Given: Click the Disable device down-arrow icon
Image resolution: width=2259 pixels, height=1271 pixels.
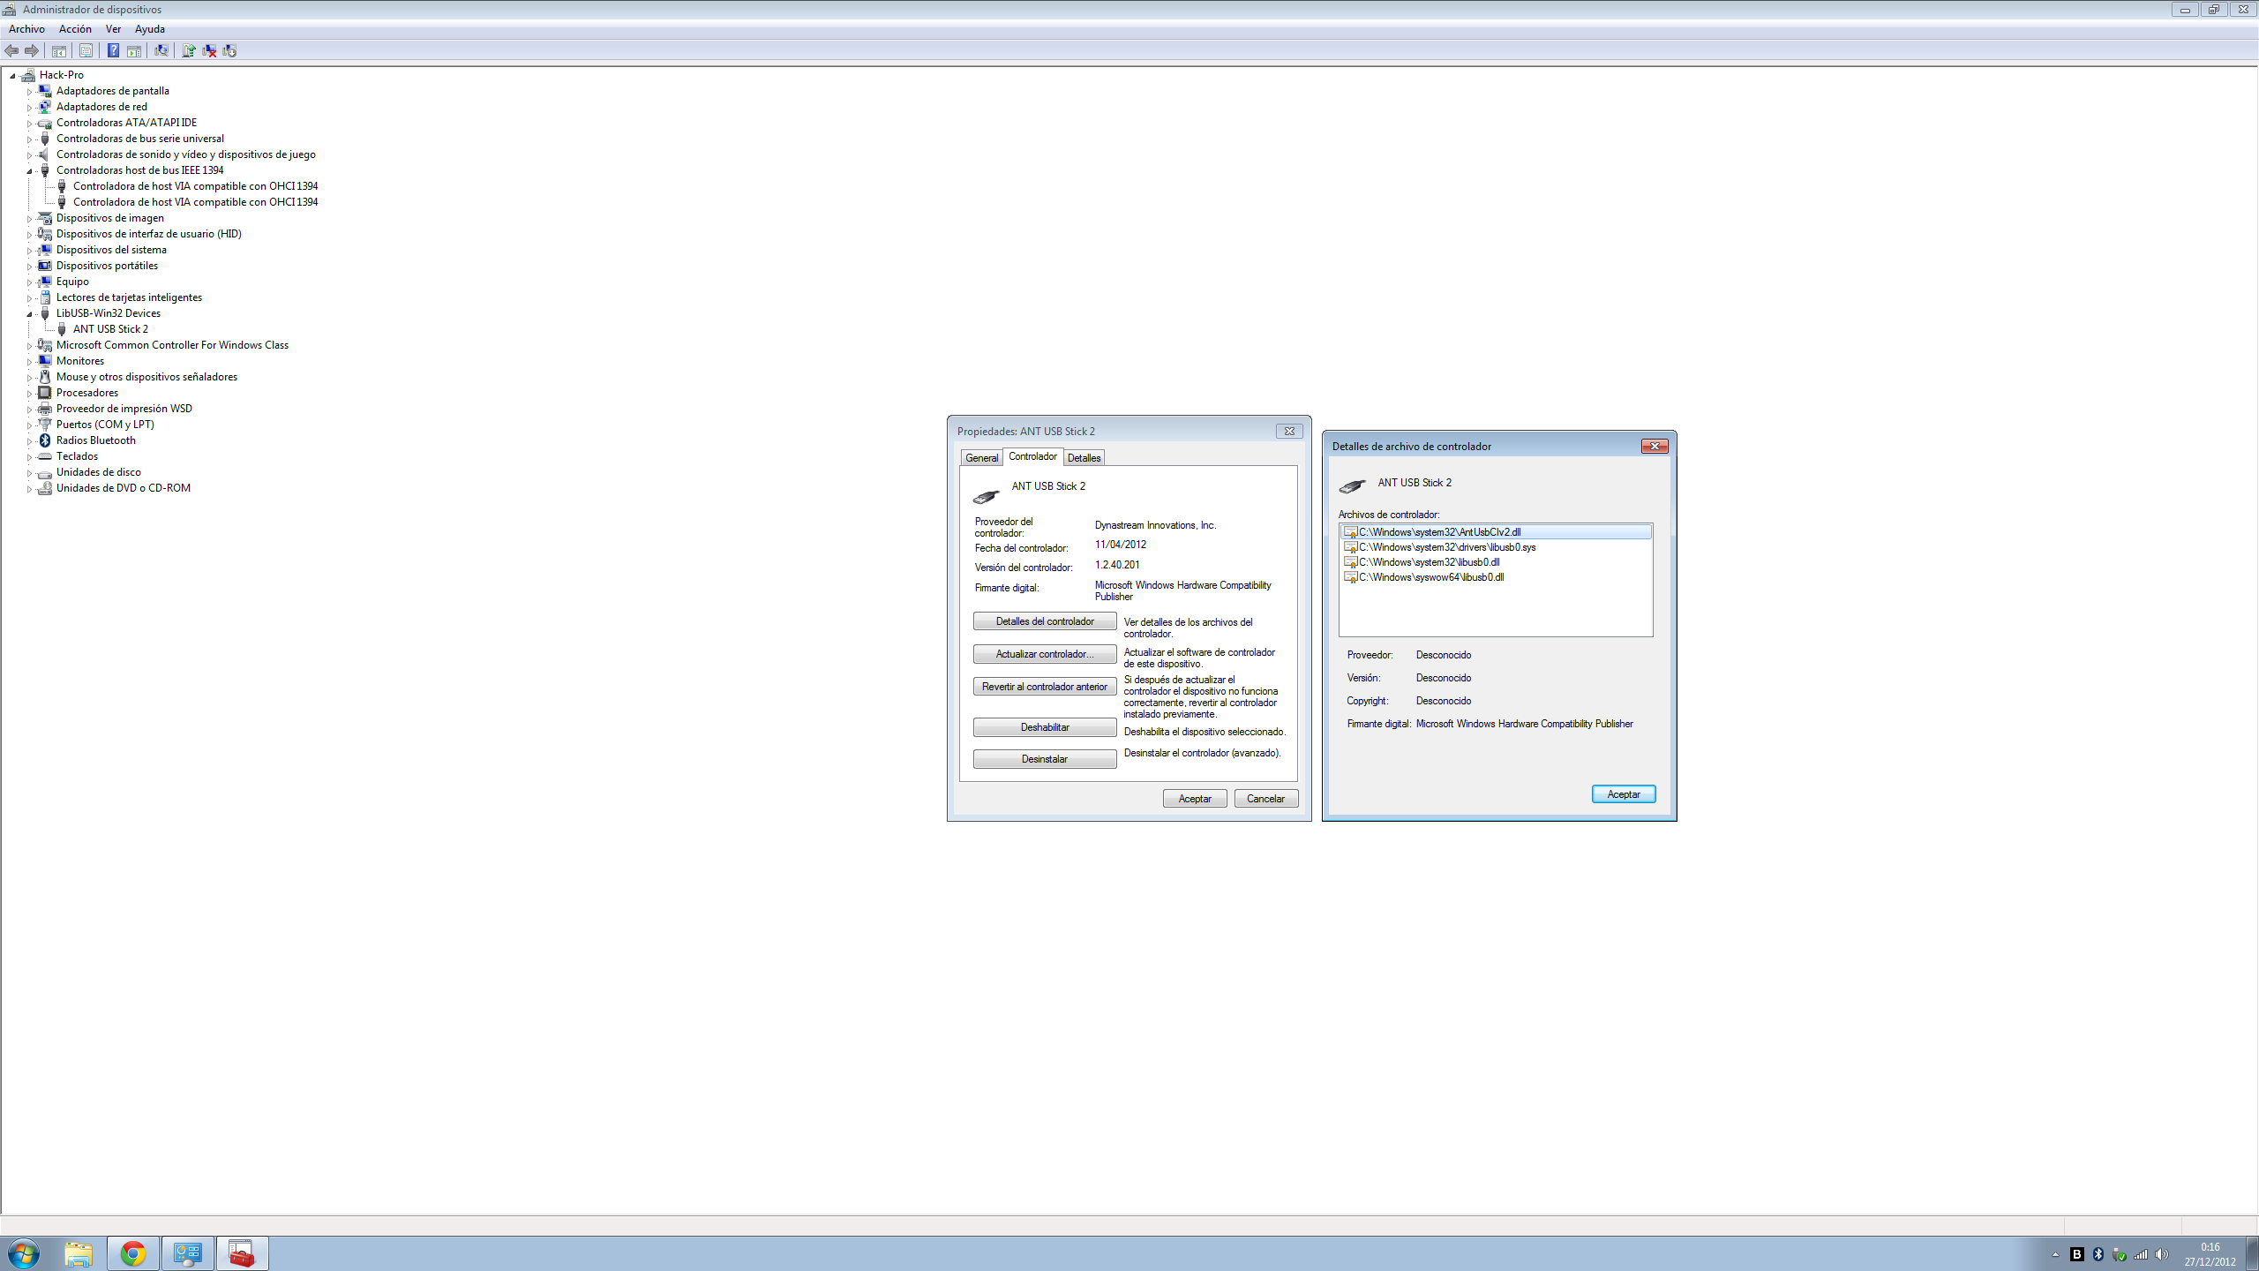Looking at the screenshot, I should tap(229, 50).
